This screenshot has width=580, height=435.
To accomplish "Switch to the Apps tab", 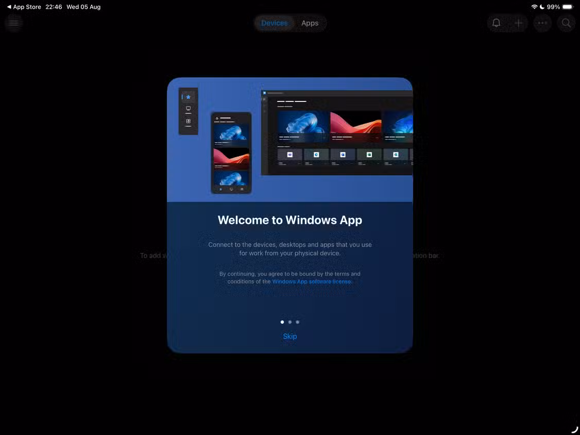I will [x=310, y=23].
